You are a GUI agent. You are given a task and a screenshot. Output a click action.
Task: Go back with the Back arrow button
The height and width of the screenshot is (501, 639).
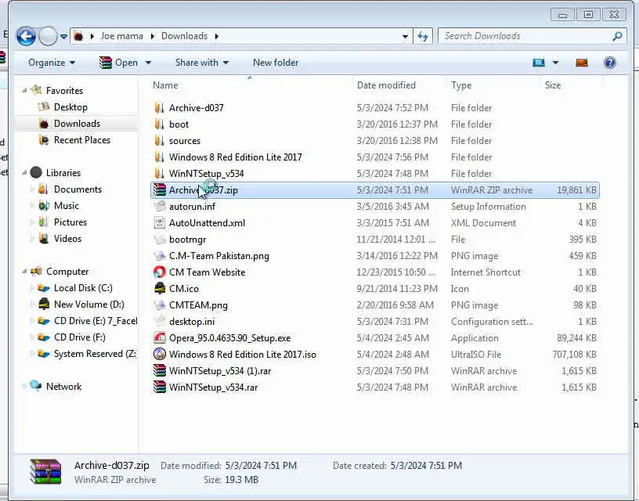(26, 36)
